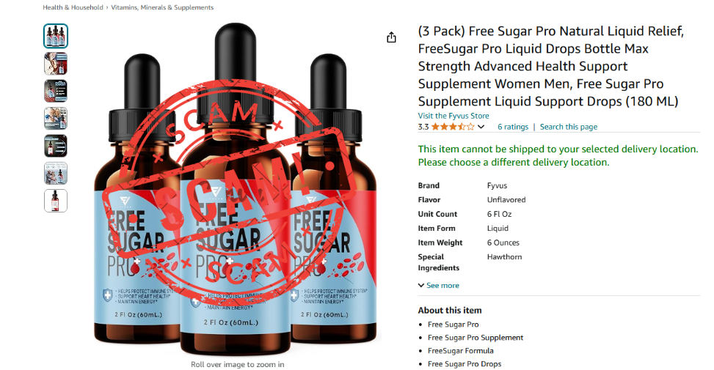Open Health & Household breadcrumb
This screenshot has height=370, width=714.
(73, 7)
